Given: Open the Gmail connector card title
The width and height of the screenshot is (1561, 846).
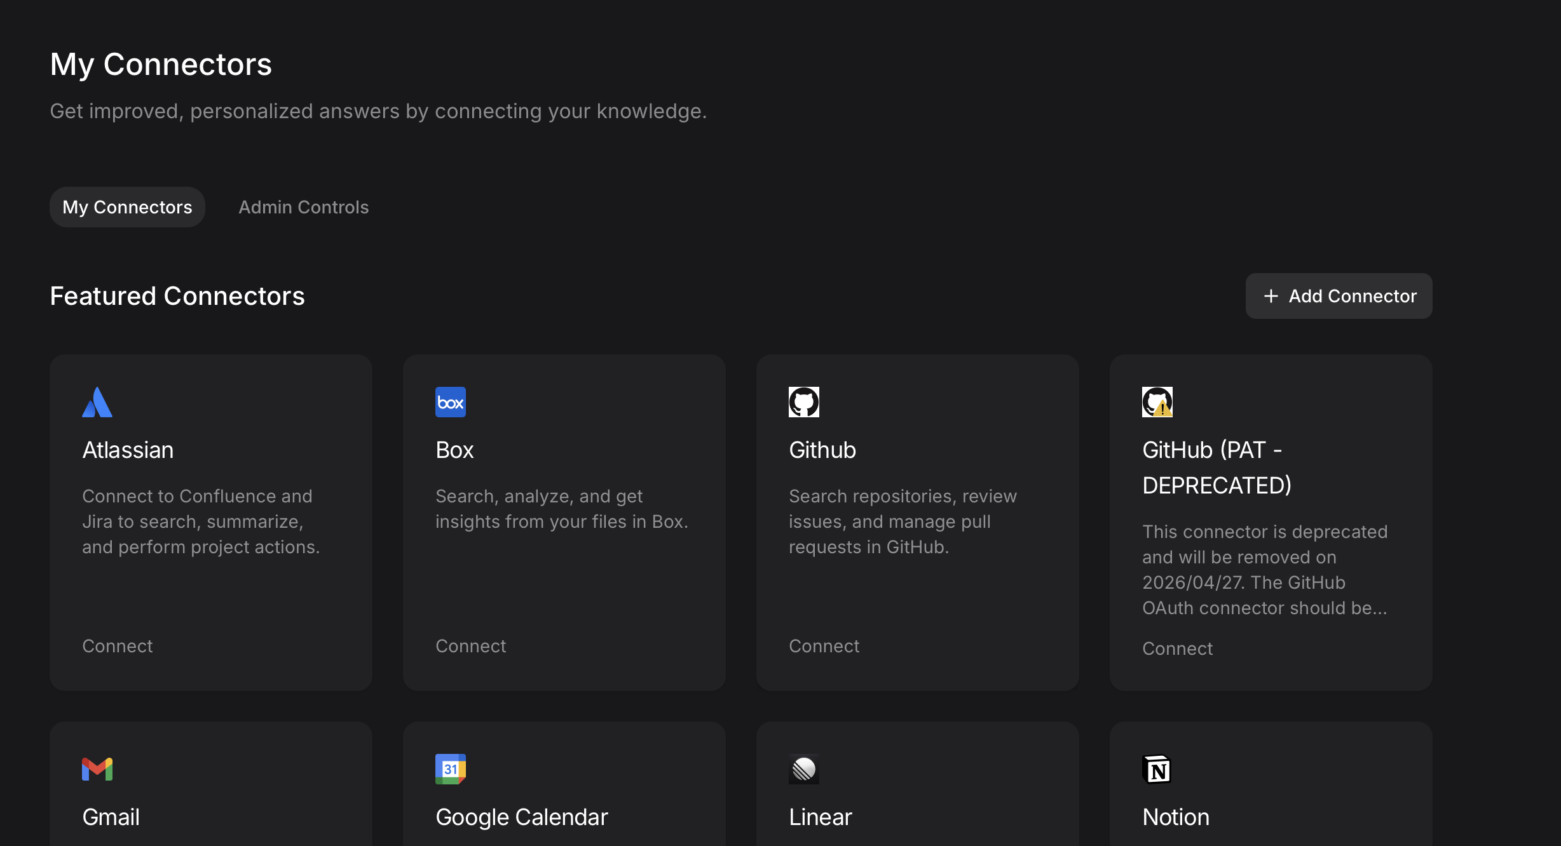Looking at the screenshot, I should (111, 817).
